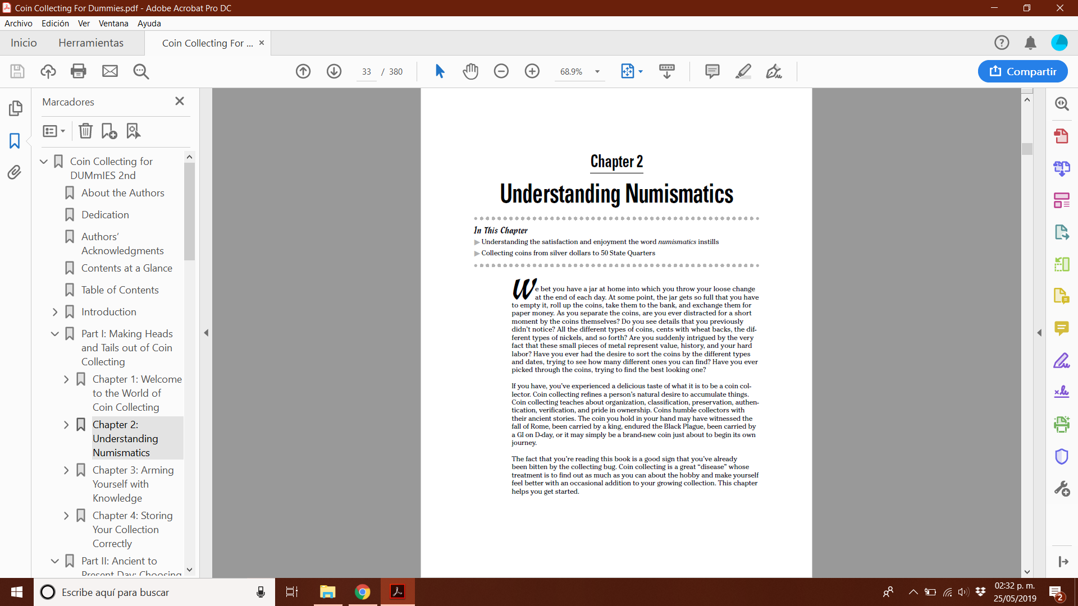Close the Marcadores panel
Screen dimensions: 1078x606
pos(180,101)
